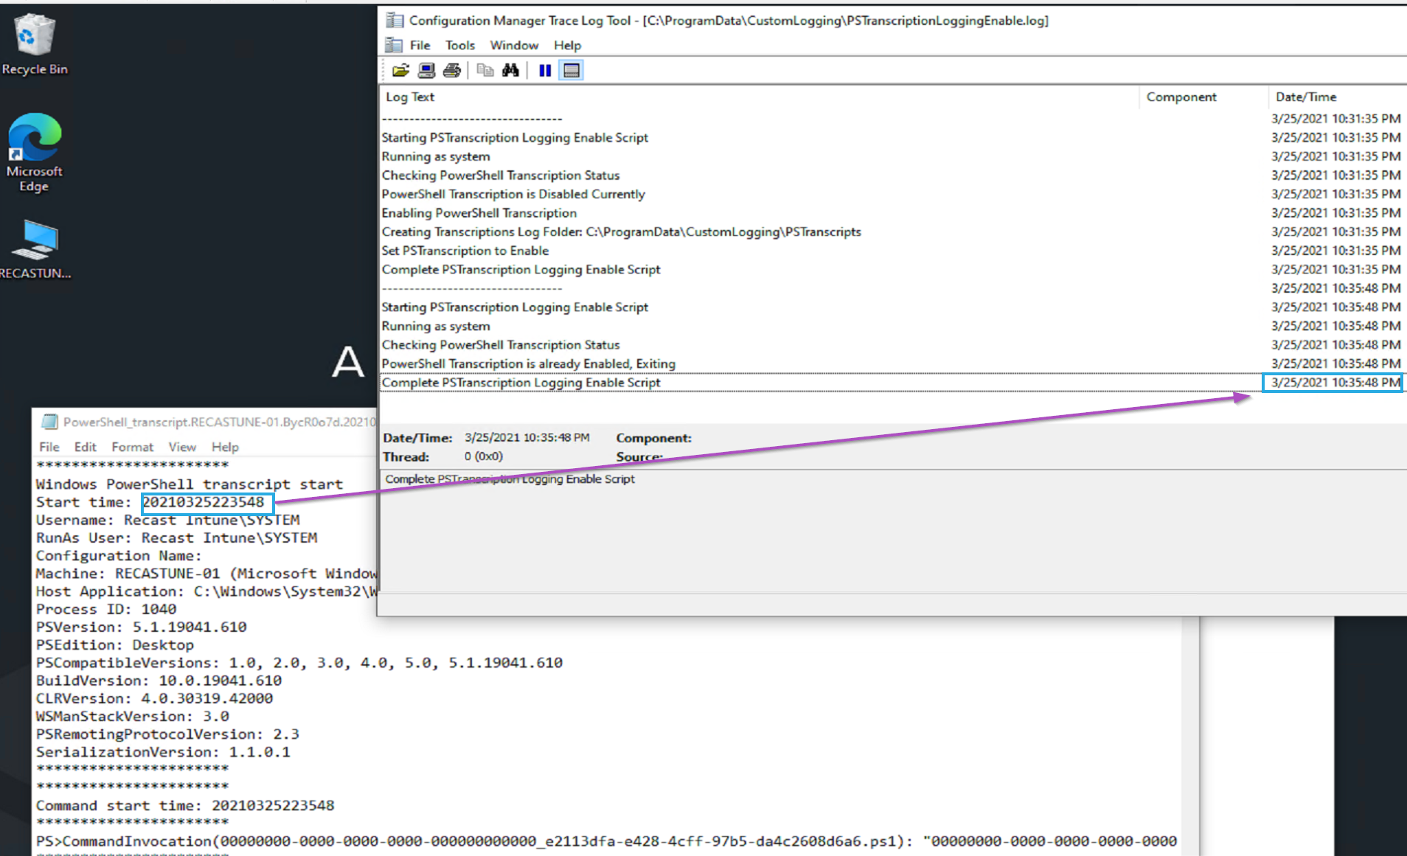Viewport: 1407px width, 856px height.
Task: Open Find with the binoculars icon
Action: (510, 71)
